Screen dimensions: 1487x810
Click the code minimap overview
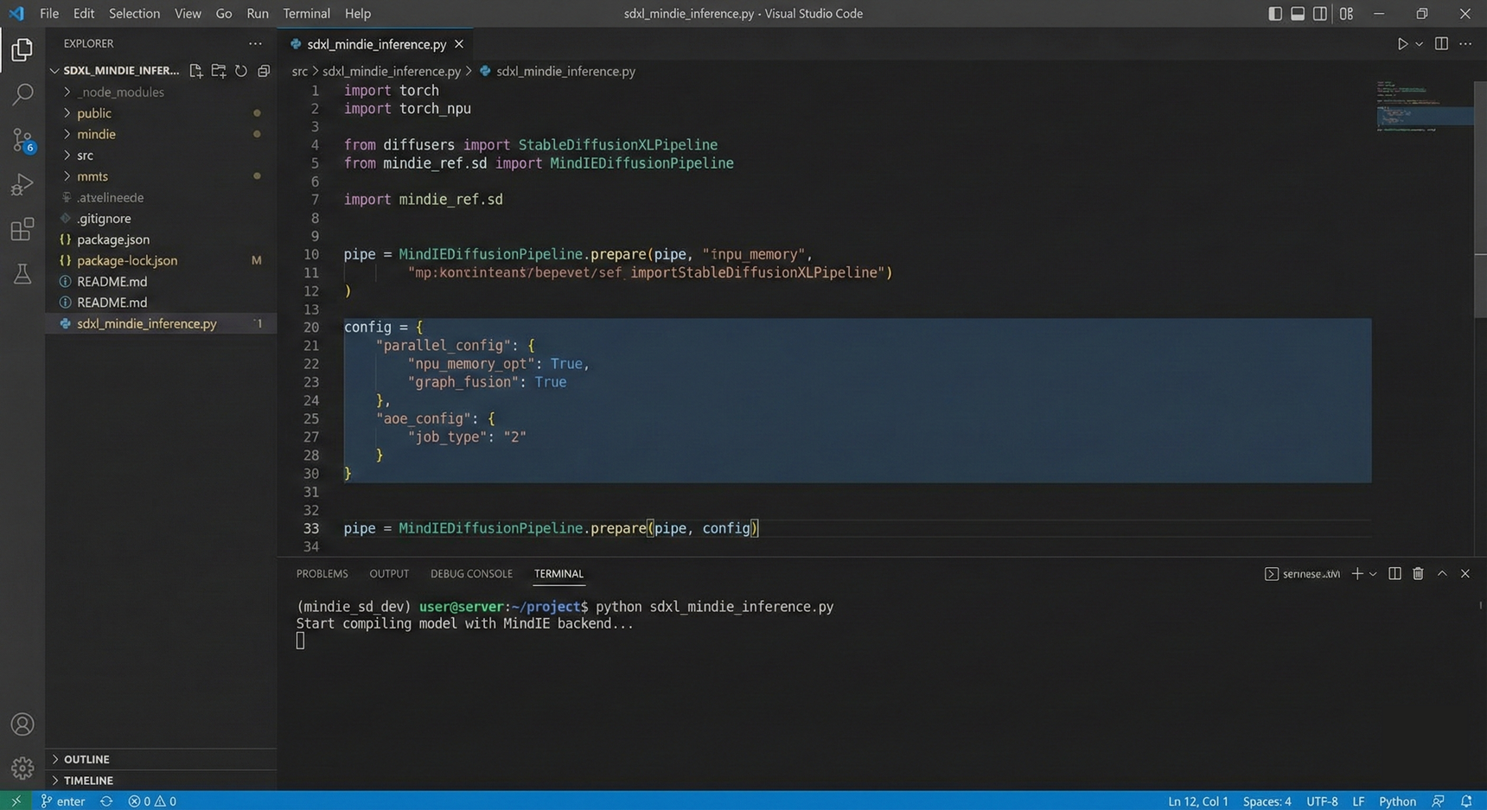point(1424,107)
